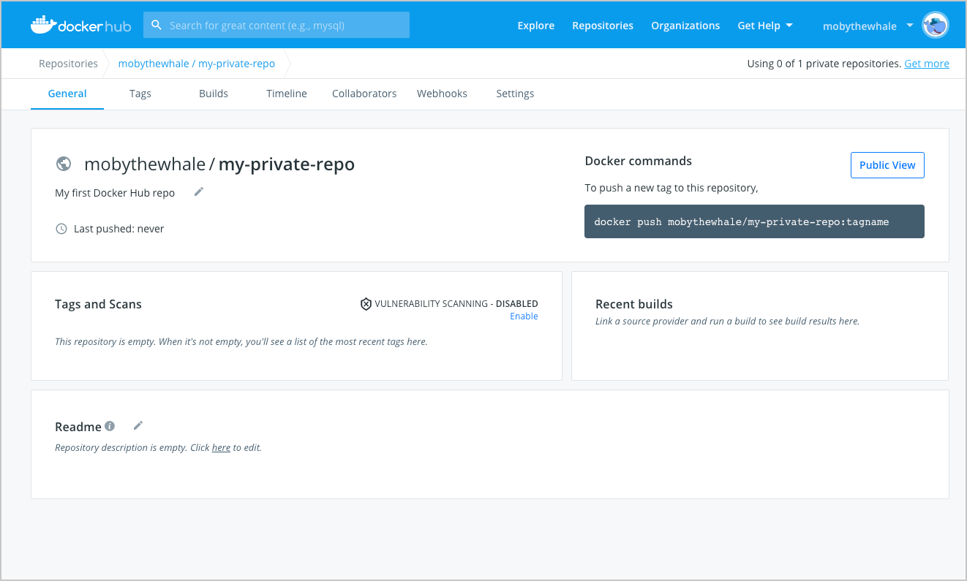The image size is (967, 581).
Task: Click the globe icon beside the repository name
Action: tap(64, 164)
